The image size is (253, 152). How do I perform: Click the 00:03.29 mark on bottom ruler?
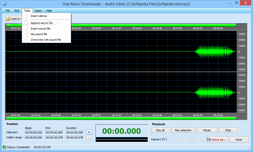click(x=36, y=115)
